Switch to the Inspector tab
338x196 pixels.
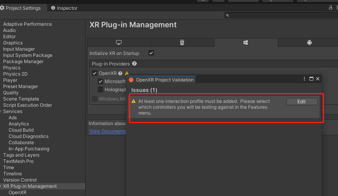(x=64, y=8)
